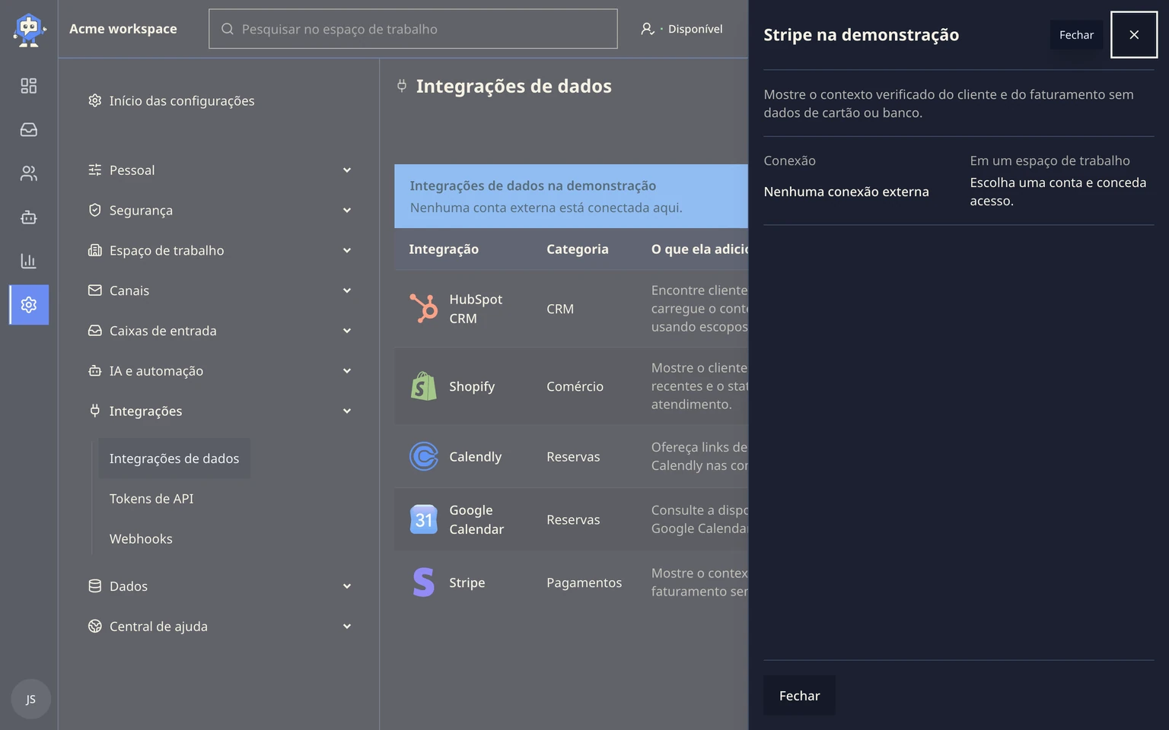Open the bot icon in left sidebar
The height and width of the screenshot is (730, 1169).
click(29, 217)
